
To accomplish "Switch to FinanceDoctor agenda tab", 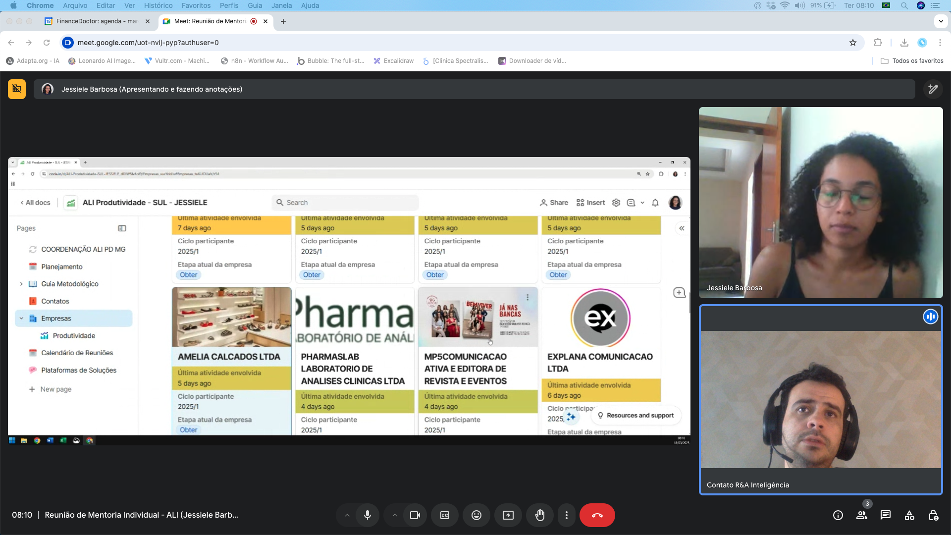I will coord(97,21).
